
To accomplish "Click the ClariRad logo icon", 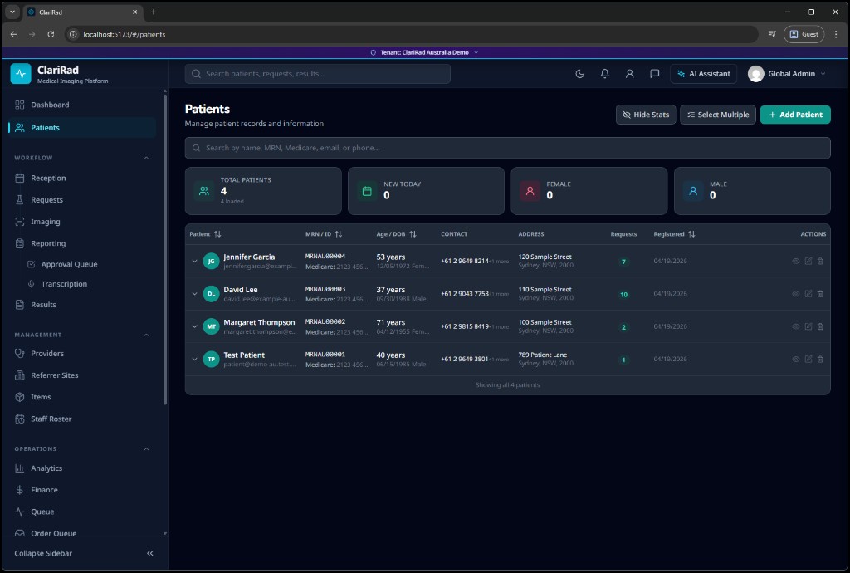I will click(x=21, y=74).
